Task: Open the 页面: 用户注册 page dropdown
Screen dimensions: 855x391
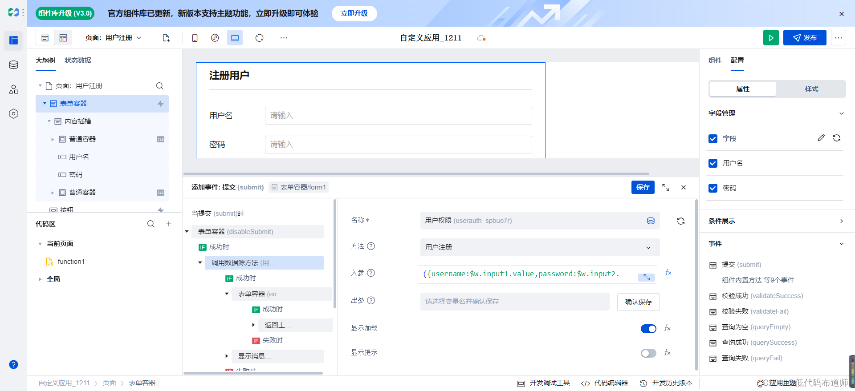Action: (114, 38)
